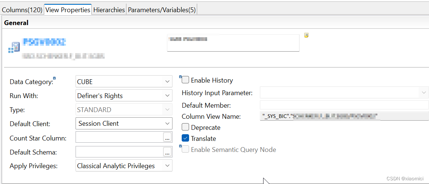429x184 pixels.
Task: Open the Hierarchies tab
Action: [109, 10]
